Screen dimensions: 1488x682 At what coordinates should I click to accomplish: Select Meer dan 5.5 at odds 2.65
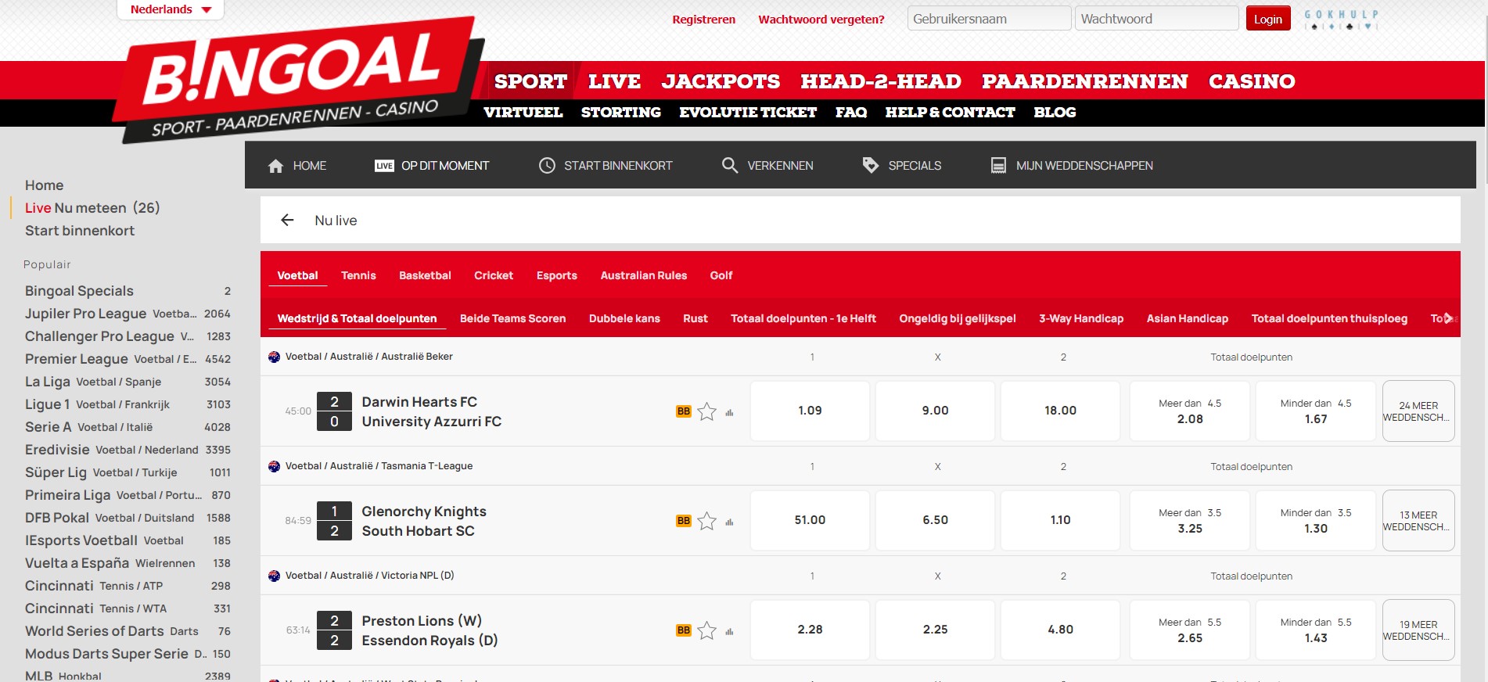point(1190,630)
